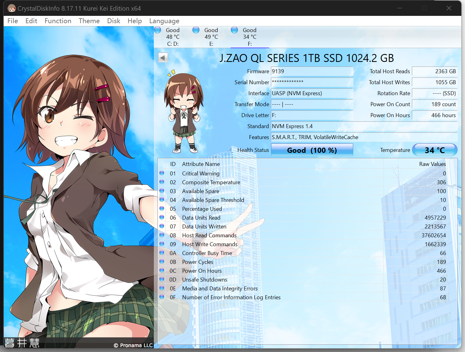Select the C: D: drive status orb
The height and width of the screenshot is (352, 465).
coord(158,30)
